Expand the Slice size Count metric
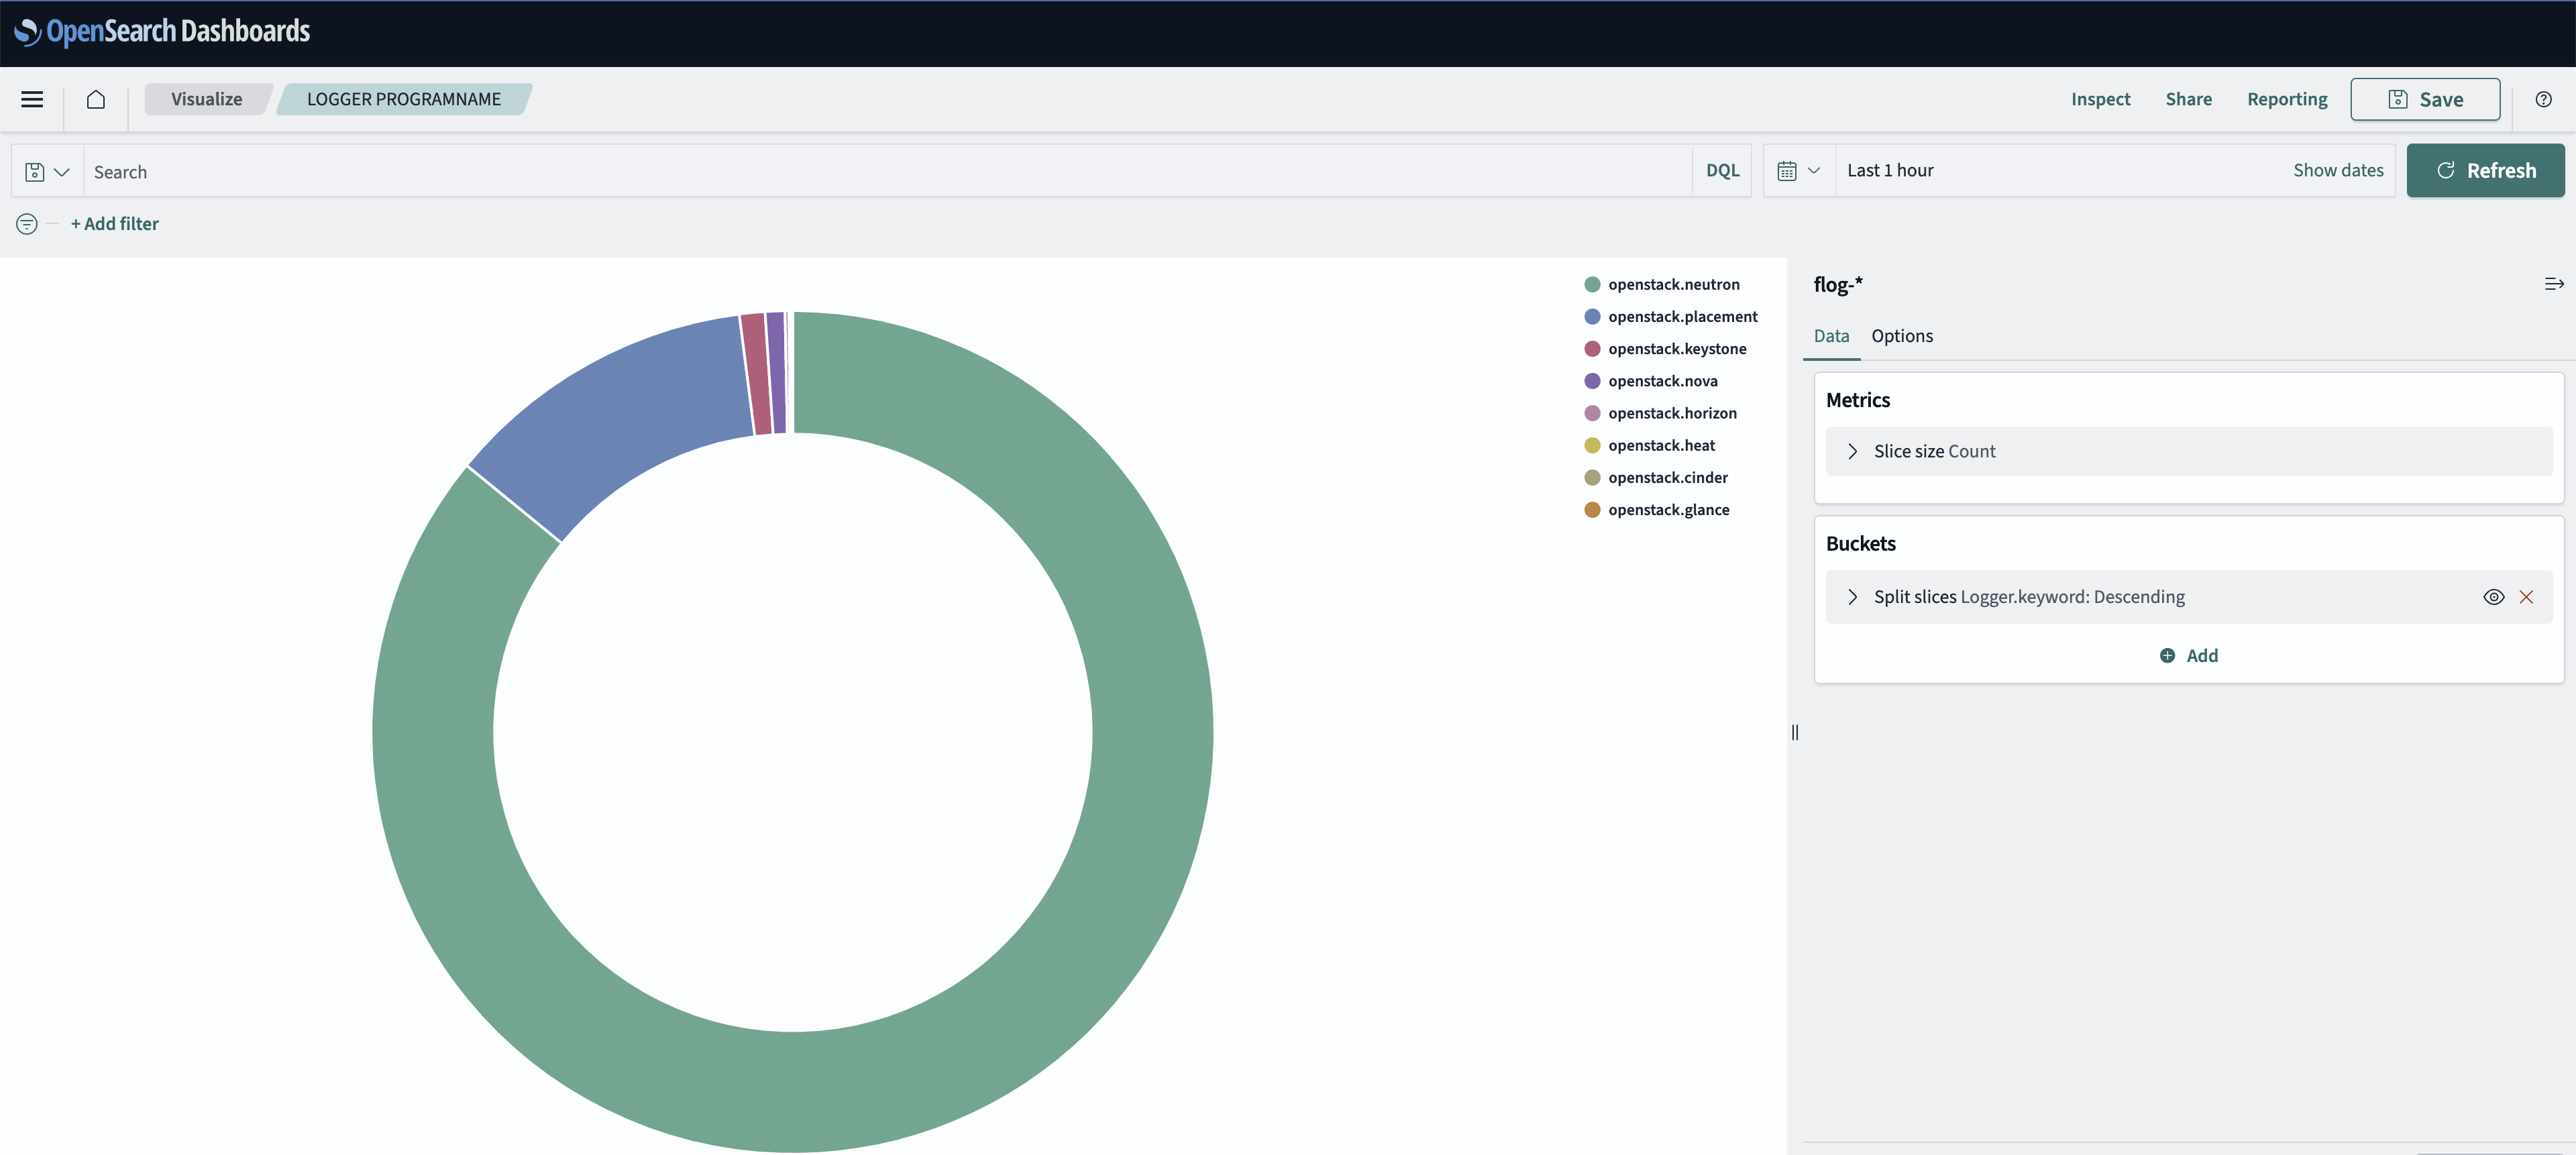This screenshot has width=2576, height=1155. pyautogui.click(x=1852, y=451)
